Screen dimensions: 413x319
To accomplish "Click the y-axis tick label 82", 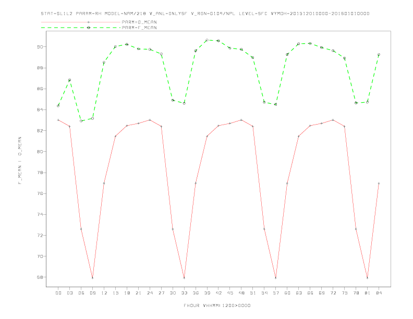I will 40,130.
